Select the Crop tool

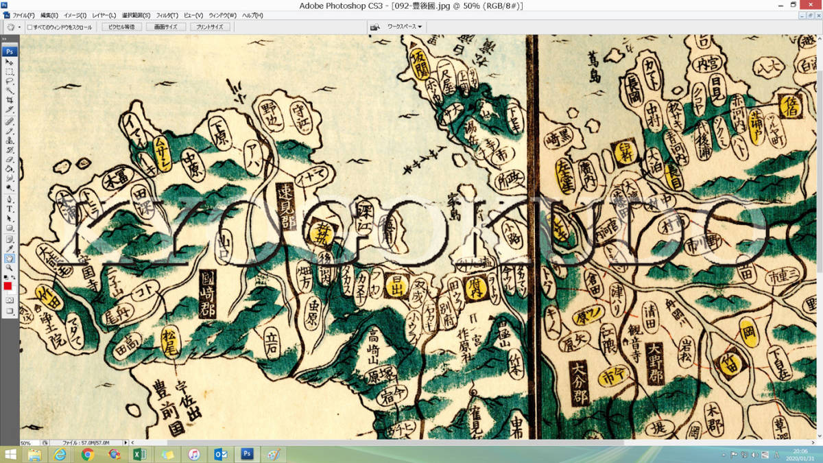pyautogui.click(x=10, y=99)
